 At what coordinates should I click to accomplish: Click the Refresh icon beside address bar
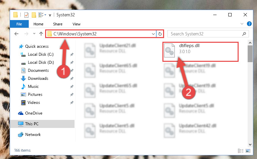tap(160, 34)
